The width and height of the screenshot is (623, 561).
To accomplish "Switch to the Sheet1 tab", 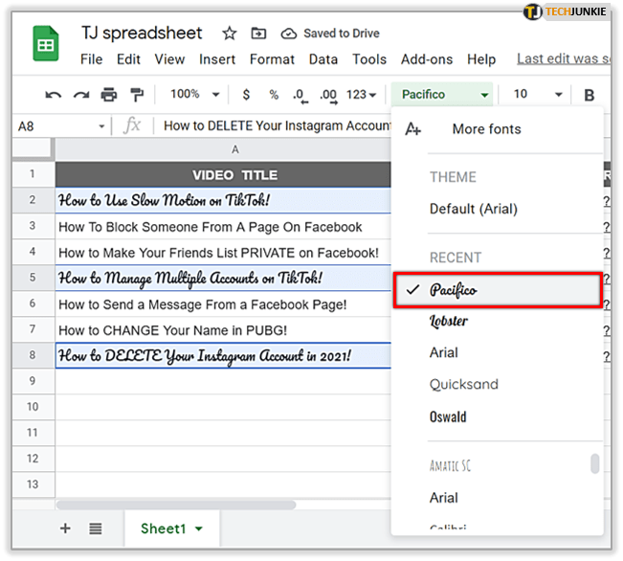I will [171, 528].
